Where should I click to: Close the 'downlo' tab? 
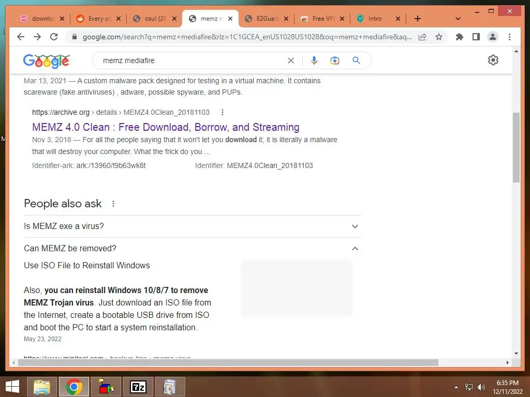pos(62,19)
